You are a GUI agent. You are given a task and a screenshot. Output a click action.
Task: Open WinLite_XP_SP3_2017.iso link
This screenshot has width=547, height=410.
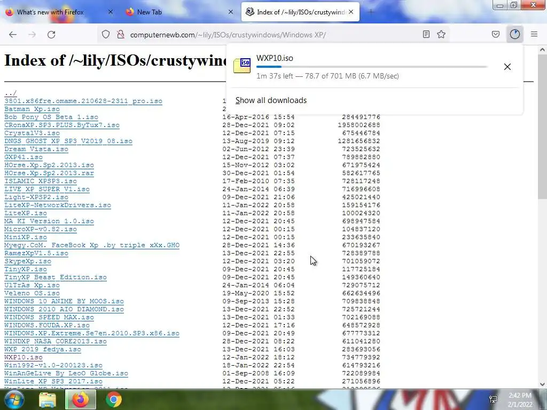[x=53, y=381]
